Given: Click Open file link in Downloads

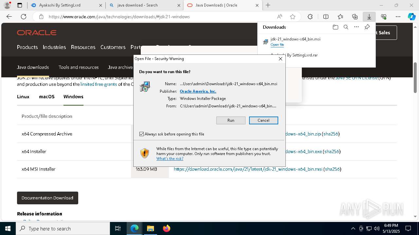Looking at the screenshot, I should [x=277, y=45].
